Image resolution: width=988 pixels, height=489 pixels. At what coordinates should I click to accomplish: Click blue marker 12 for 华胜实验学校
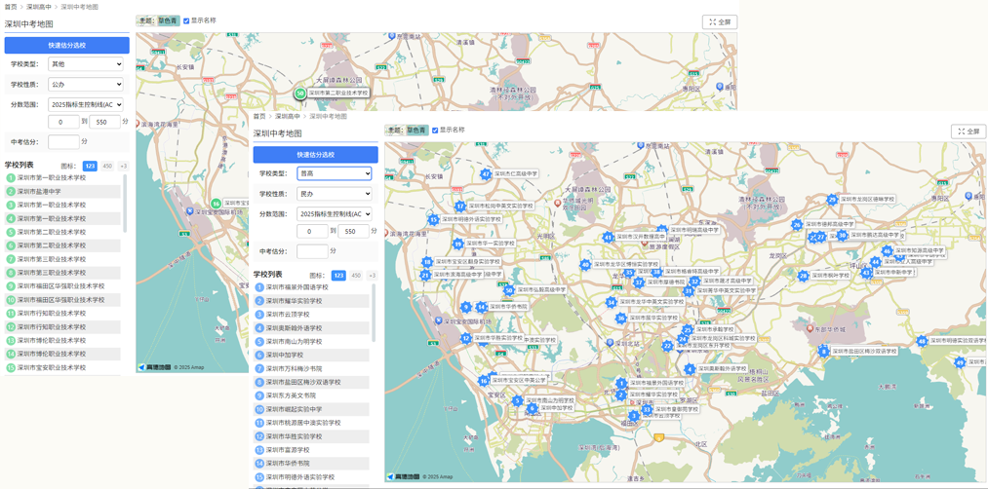465,338
